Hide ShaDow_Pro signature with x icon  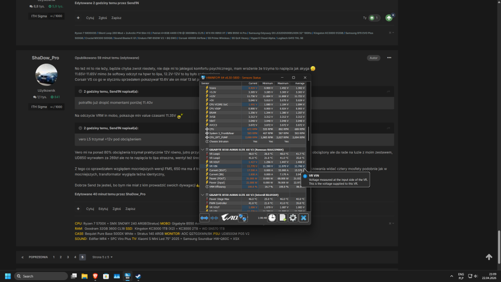pyautogui.click(x=390, y=223)
